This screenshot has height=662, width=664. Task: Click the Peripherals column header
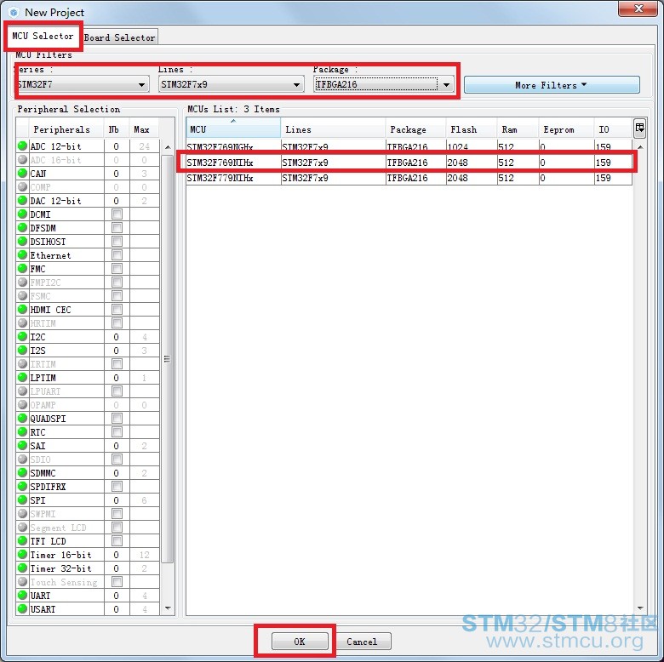(66, 129)
